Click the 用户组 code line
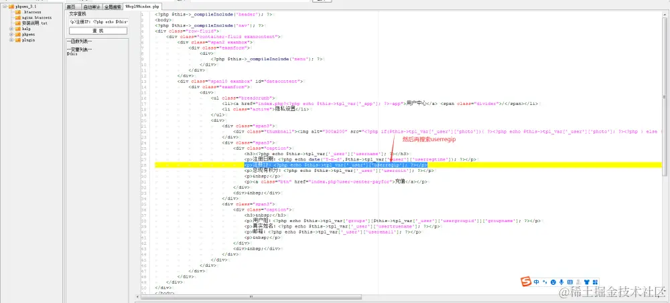Viewport: 670px width, 303px height. click(x=393, y=221)
